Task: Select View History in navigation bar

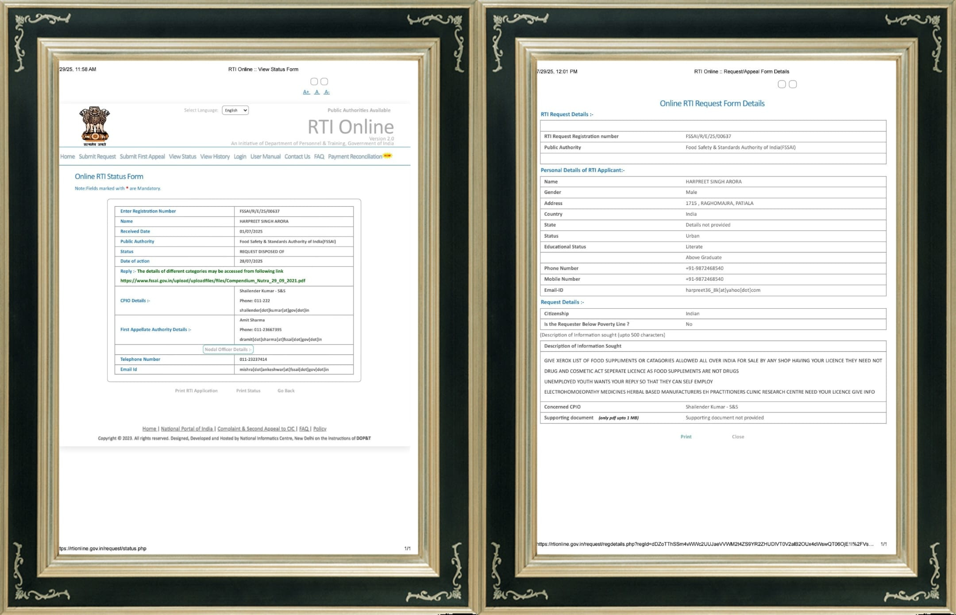Action: tap(215, 157)
